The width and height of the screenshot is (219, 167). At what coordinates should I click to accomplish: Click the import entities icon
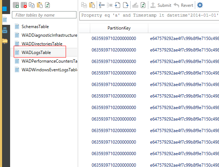(x=117, y=5)
